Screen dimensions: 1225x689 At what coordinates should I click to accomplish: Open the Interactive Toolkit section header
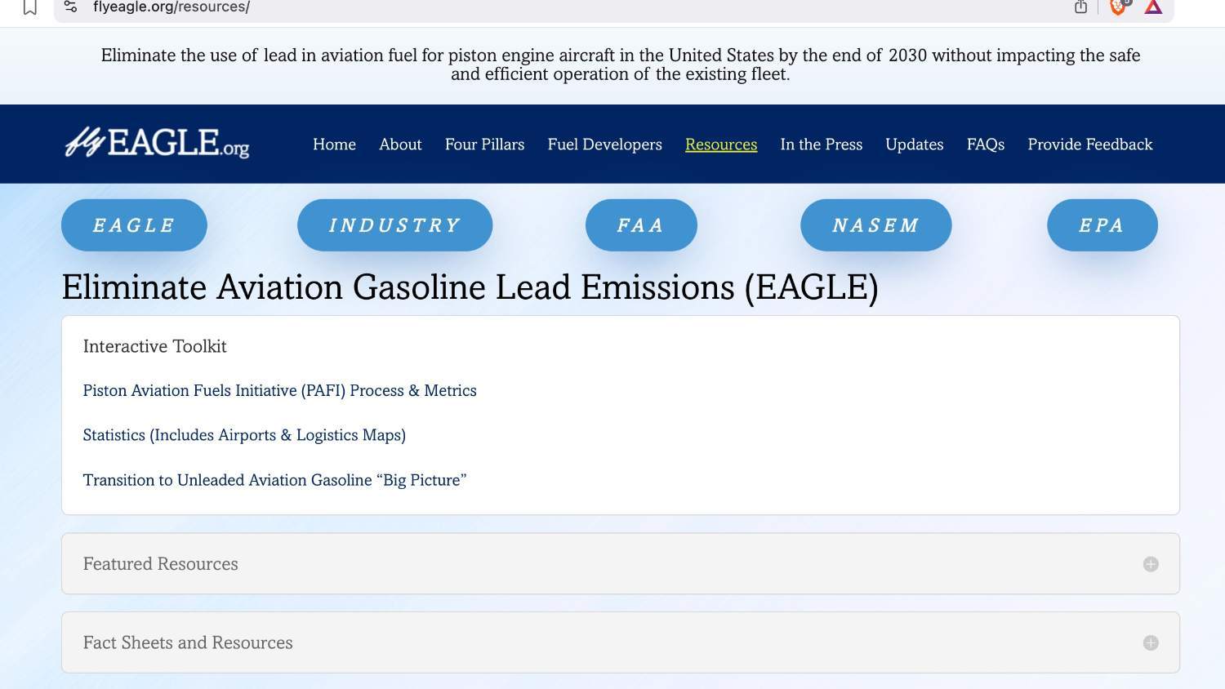(154, 346)
